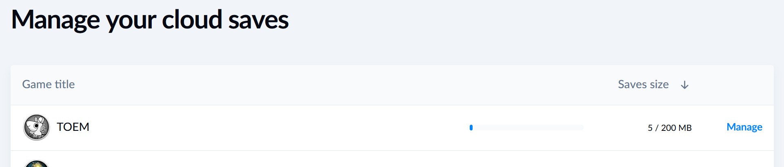
Task: Sort the list by Game title column
Action: coord(48,85)
